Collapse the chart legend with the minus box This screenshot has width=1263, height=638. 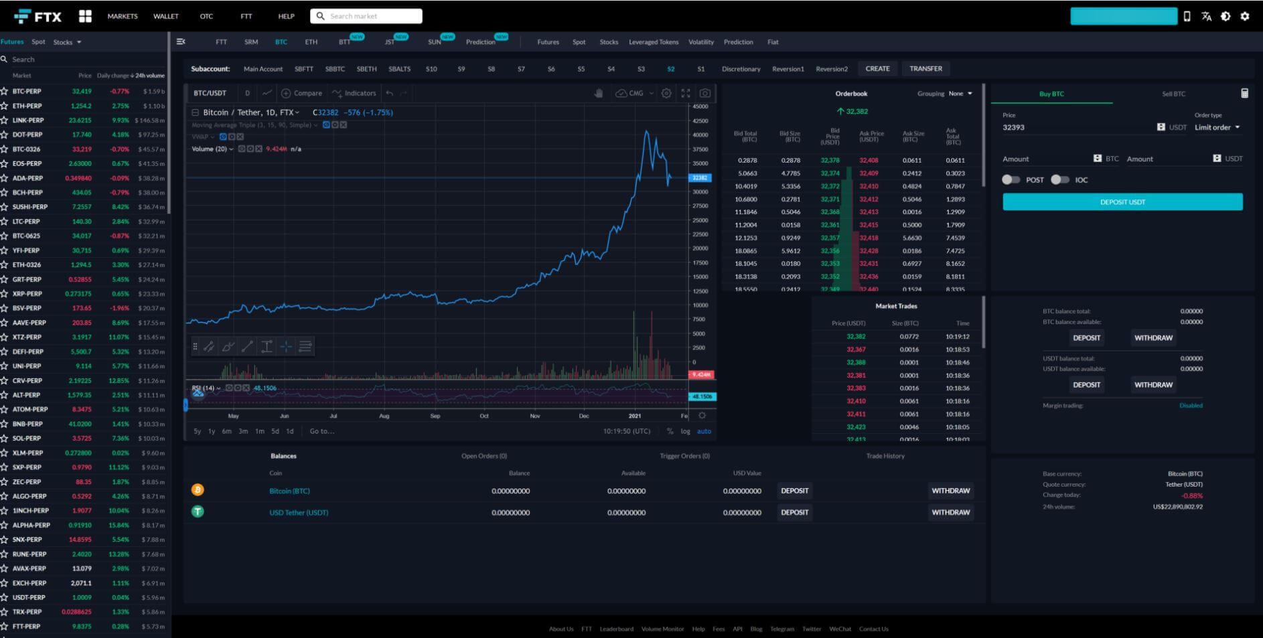[196, 112]
